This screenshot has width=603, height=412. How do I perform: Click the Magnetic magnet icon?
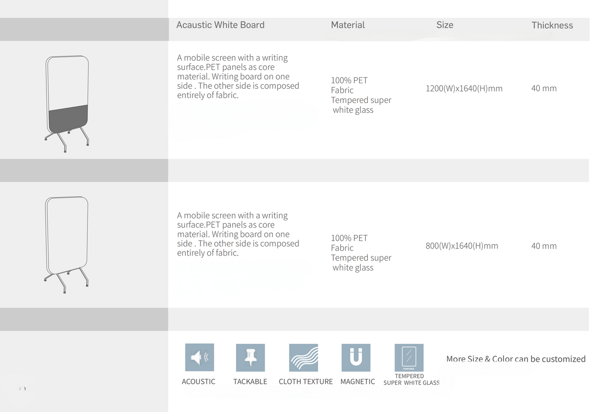click(x=356, y=357)
